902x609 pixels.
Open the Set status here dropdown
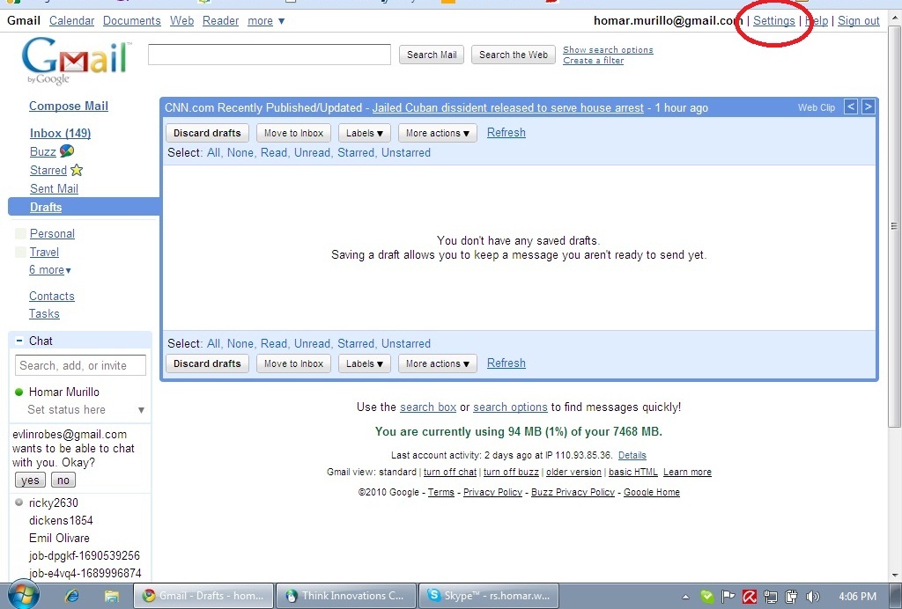pyautogui.click(x=141, y=409)
